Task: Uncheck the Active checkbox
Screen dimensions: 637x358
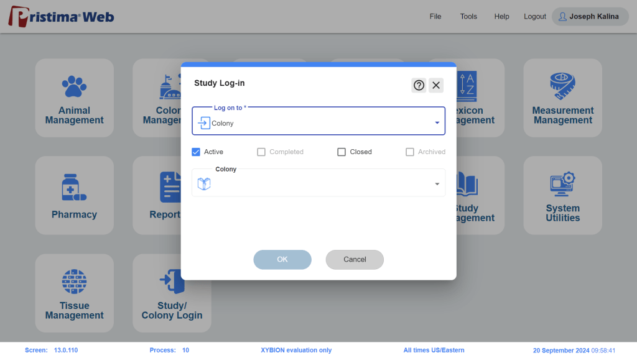Action: point(196,152)
